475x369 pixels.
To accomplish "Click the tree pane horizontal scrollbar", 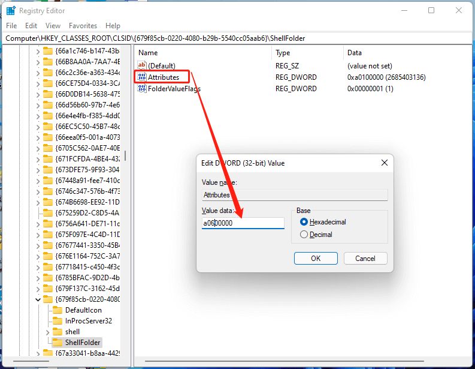I will coord(31,361).
